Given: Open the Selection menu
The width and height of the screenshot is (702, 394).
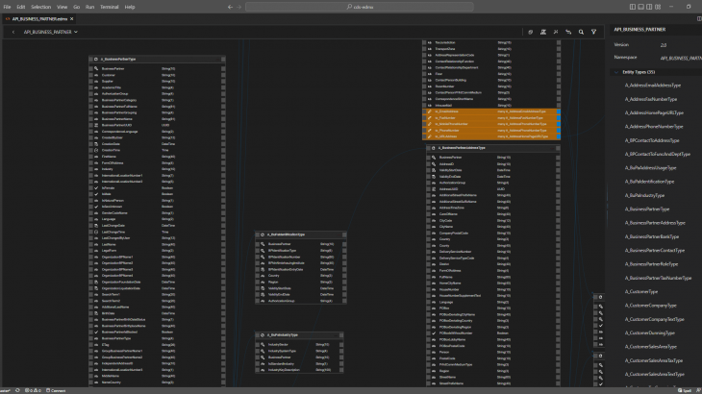Looking at the screenshot, I should (x=40, y=7).
